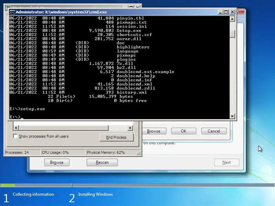275x206 pixels.
Task: Click Next in Windows Setup
Action: [227, 162]
